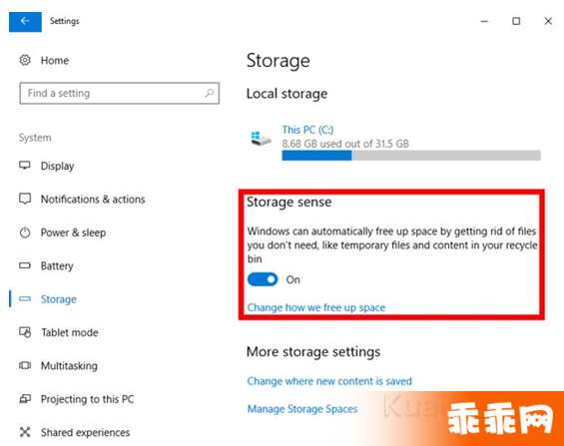Screen dimensions: 564x446
Task: Click the search magnifier icon
Action: (210, 93)
